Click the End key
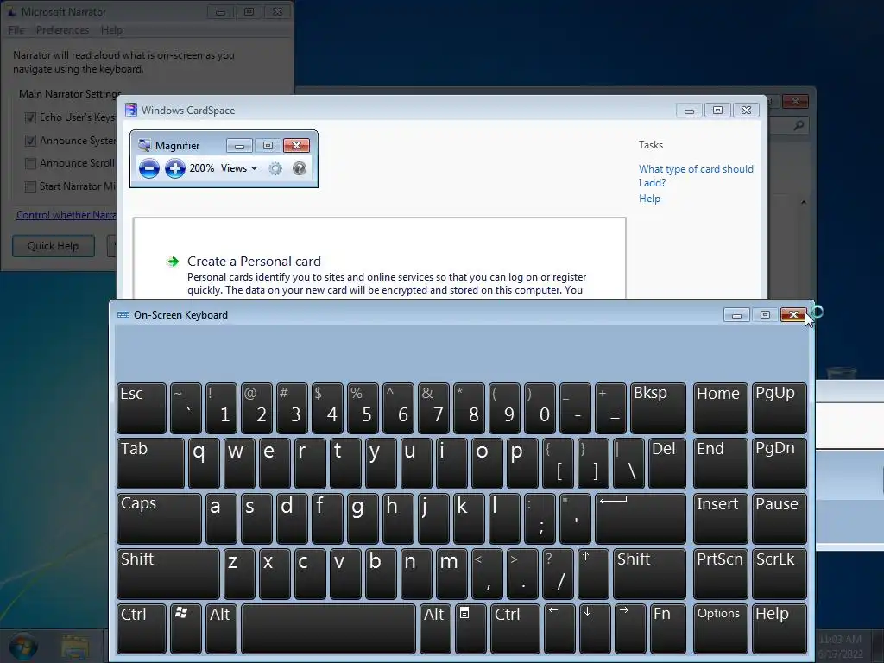The width and height of the screenshot is (884, 663). (x=720, y=463)
